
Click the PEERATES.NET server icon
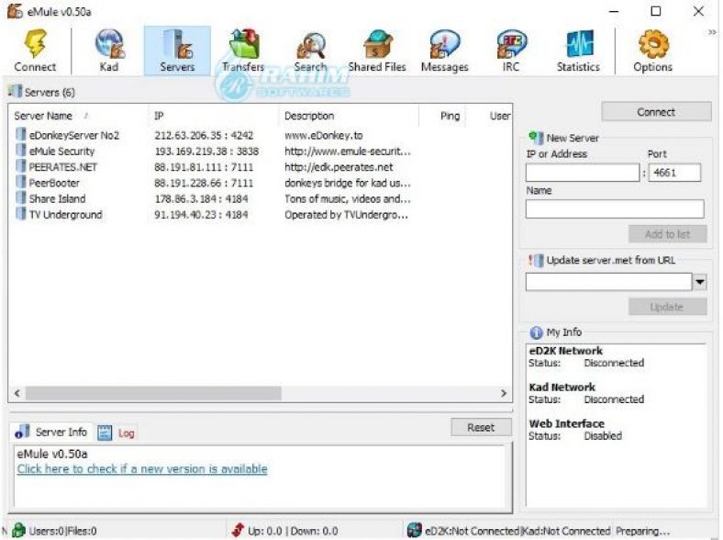point(21,165)
